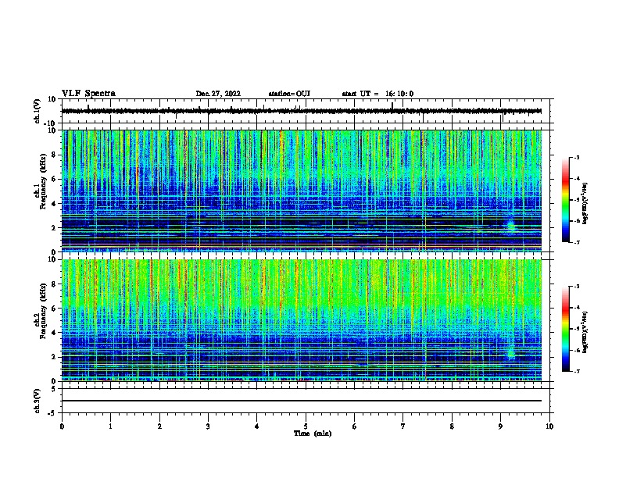Click the "6" kHz tick on the ch.1 spectrogram
The width and height of the screenshot is (619, 478).
54,179
